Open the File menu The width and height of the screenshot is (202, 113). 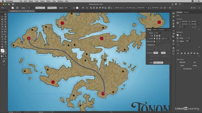pos(21,1)
